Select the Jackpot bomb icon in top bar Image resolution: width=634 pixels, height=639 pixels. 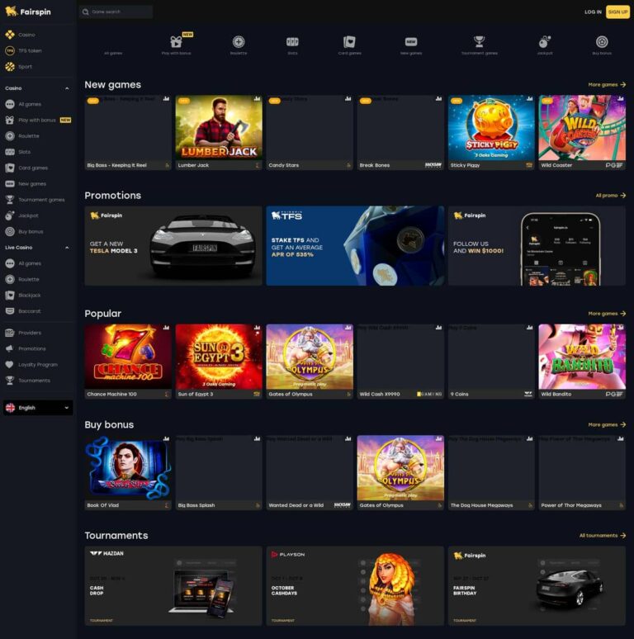[545, 41]
